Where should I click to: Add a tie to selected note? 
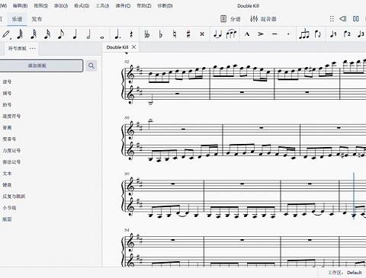217,34
